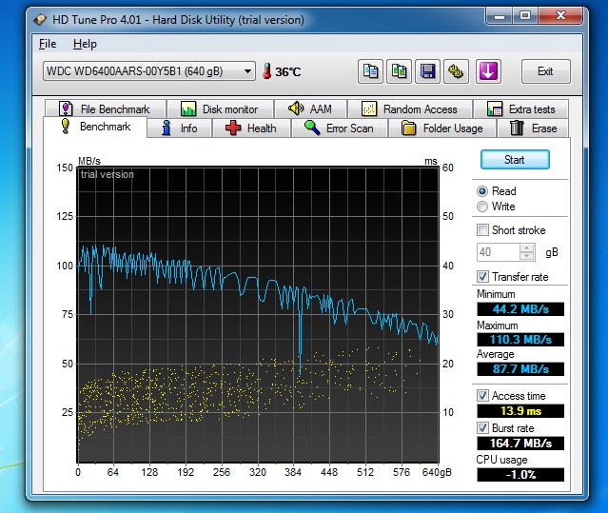Click the Benchmark tab's light bulb icon
The width and height of the screenshot is (608, 513).
(66, 126)
